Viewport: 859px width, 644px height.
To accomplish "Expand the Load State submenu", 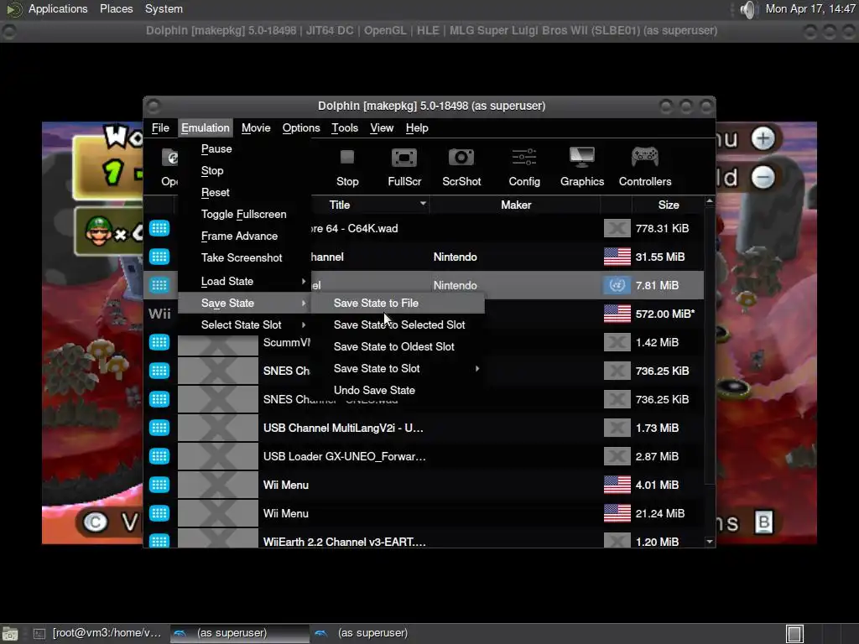I will [244, 281].
